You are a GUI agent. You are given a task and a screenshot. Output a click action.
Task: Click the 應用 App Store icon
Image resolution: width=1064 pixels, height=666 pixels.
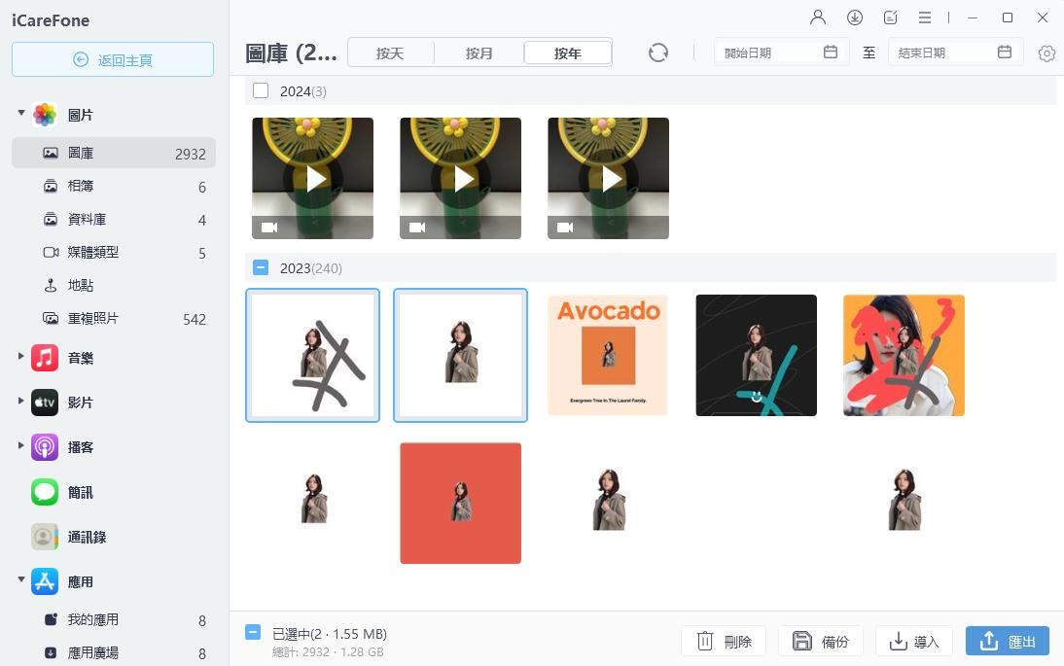45,581
